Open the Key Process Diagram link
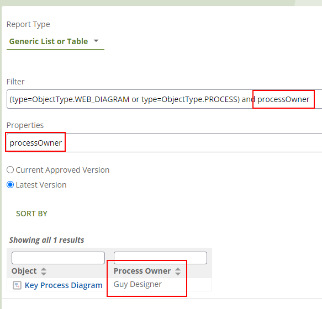The width and height of the screenshot is (322, 309). (x=64, y=285)
